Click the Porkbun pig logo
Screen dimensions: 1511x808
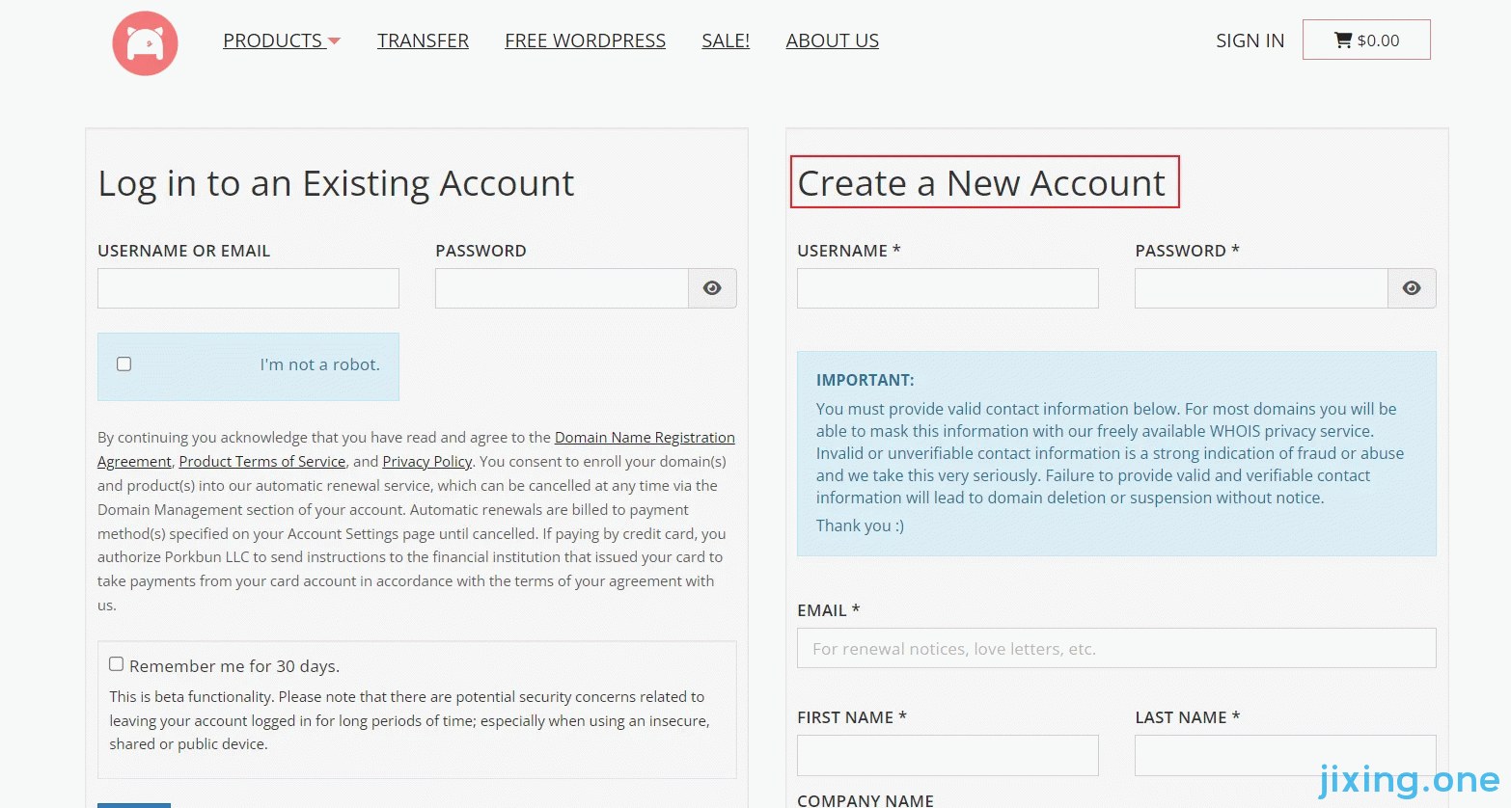point(145,43)
